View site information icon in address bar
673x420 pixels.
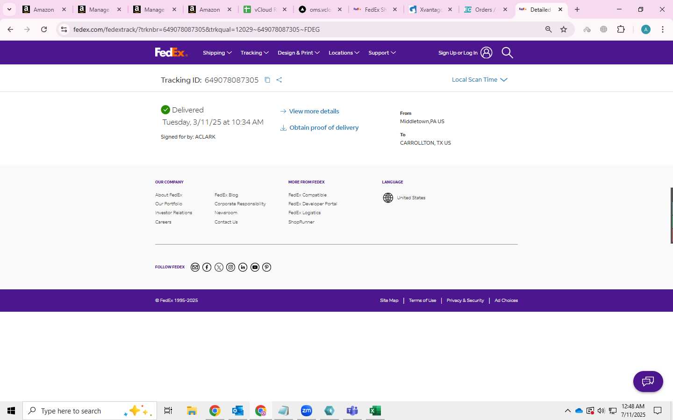(64, 29)
